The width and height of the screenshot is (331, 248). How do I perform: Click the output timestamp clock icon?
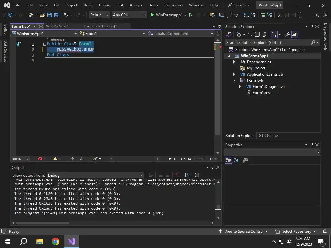[x=197, y=175]
